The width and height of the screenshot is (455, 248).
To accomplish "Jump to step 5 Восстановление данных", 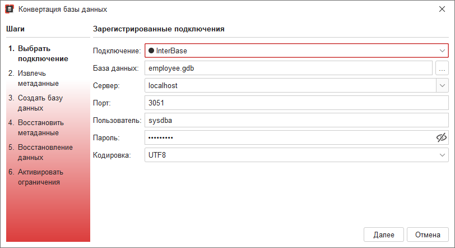I will pos(44,152).
